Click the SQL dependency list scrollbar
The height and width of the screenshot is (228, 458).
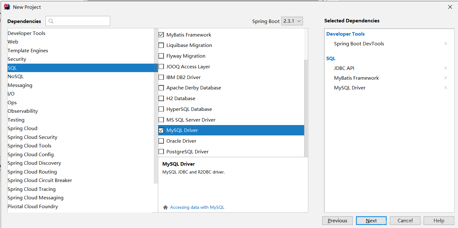[x=306, y=108]
